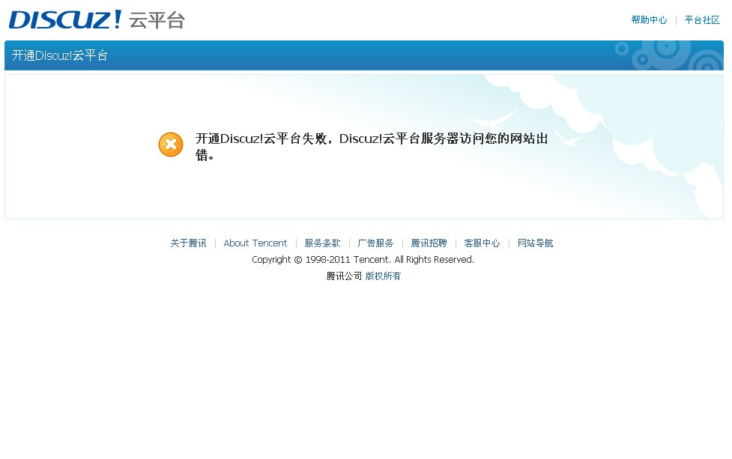This screenshot has width=732, height=459.
Task: Open the 服务条款 footer link
Action: point(322,243)
